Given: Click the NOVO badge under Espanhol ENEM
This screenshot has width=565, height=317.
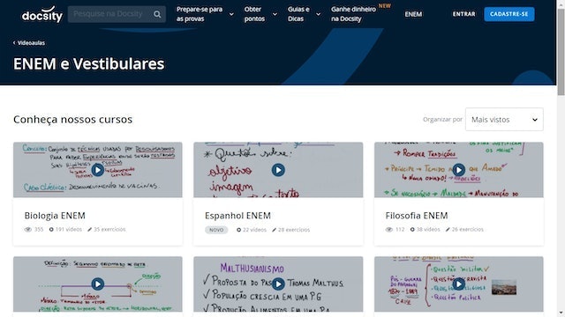Looking at the screenshot, I should pyautogui.click(x=216, y=230).
